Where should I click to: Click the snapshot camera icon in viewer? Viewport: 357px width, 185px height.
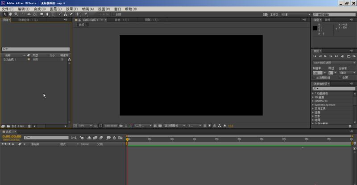tap(121, 126)
